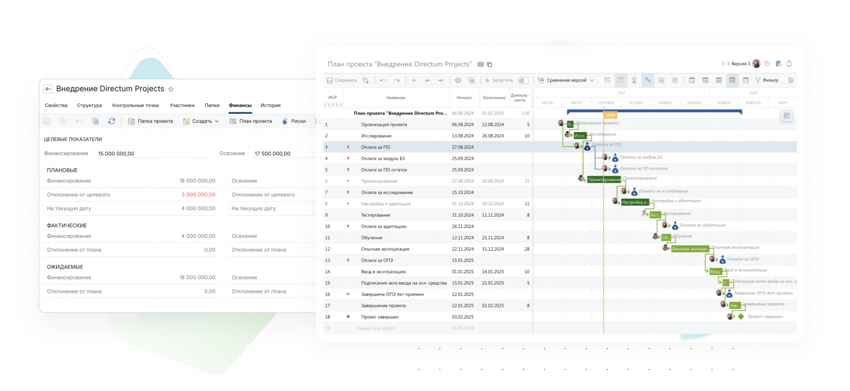Toggle the switch next to Запустить
The width and height of the screenshot is (850, 391).
pyautogui.click(x=523, y=80)
